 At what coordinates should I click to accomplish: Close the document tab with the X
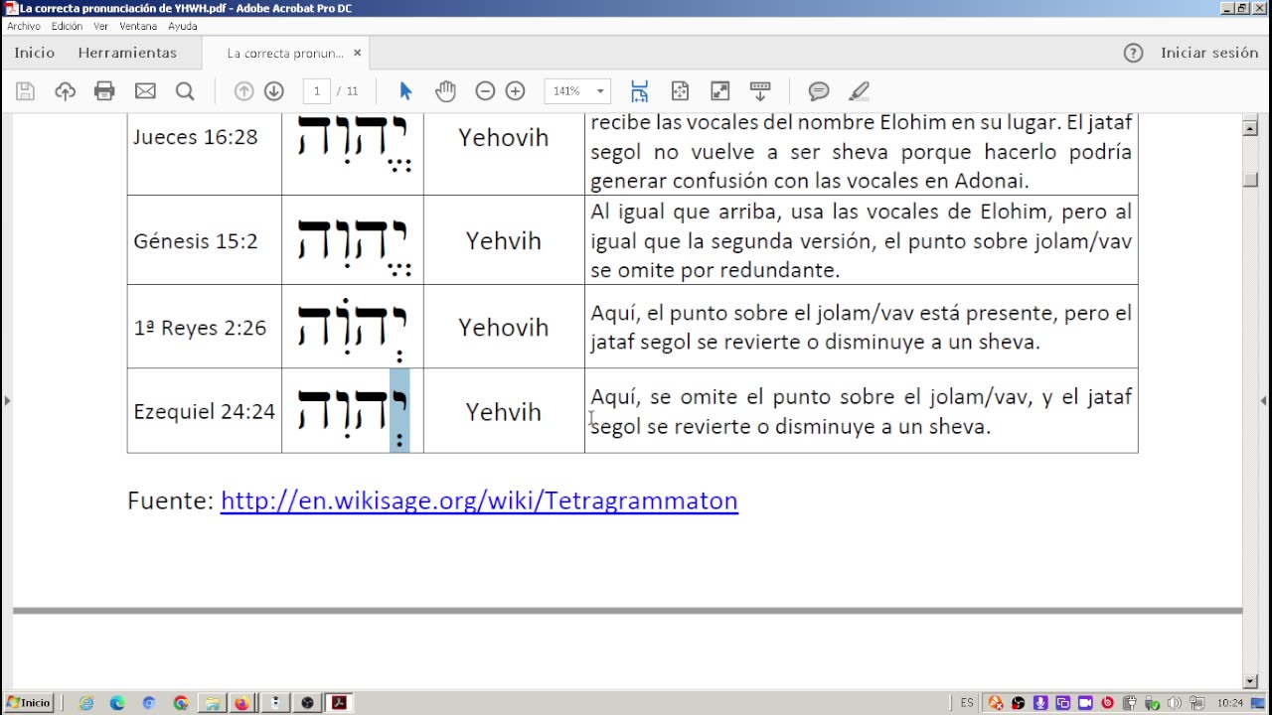pyautogui.click(x=357, y=54)
